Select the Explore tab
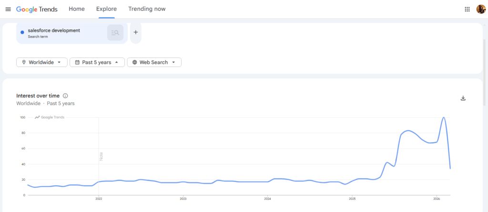The height and width of the screenshot is (212, 488). click(x=106, y=9)
